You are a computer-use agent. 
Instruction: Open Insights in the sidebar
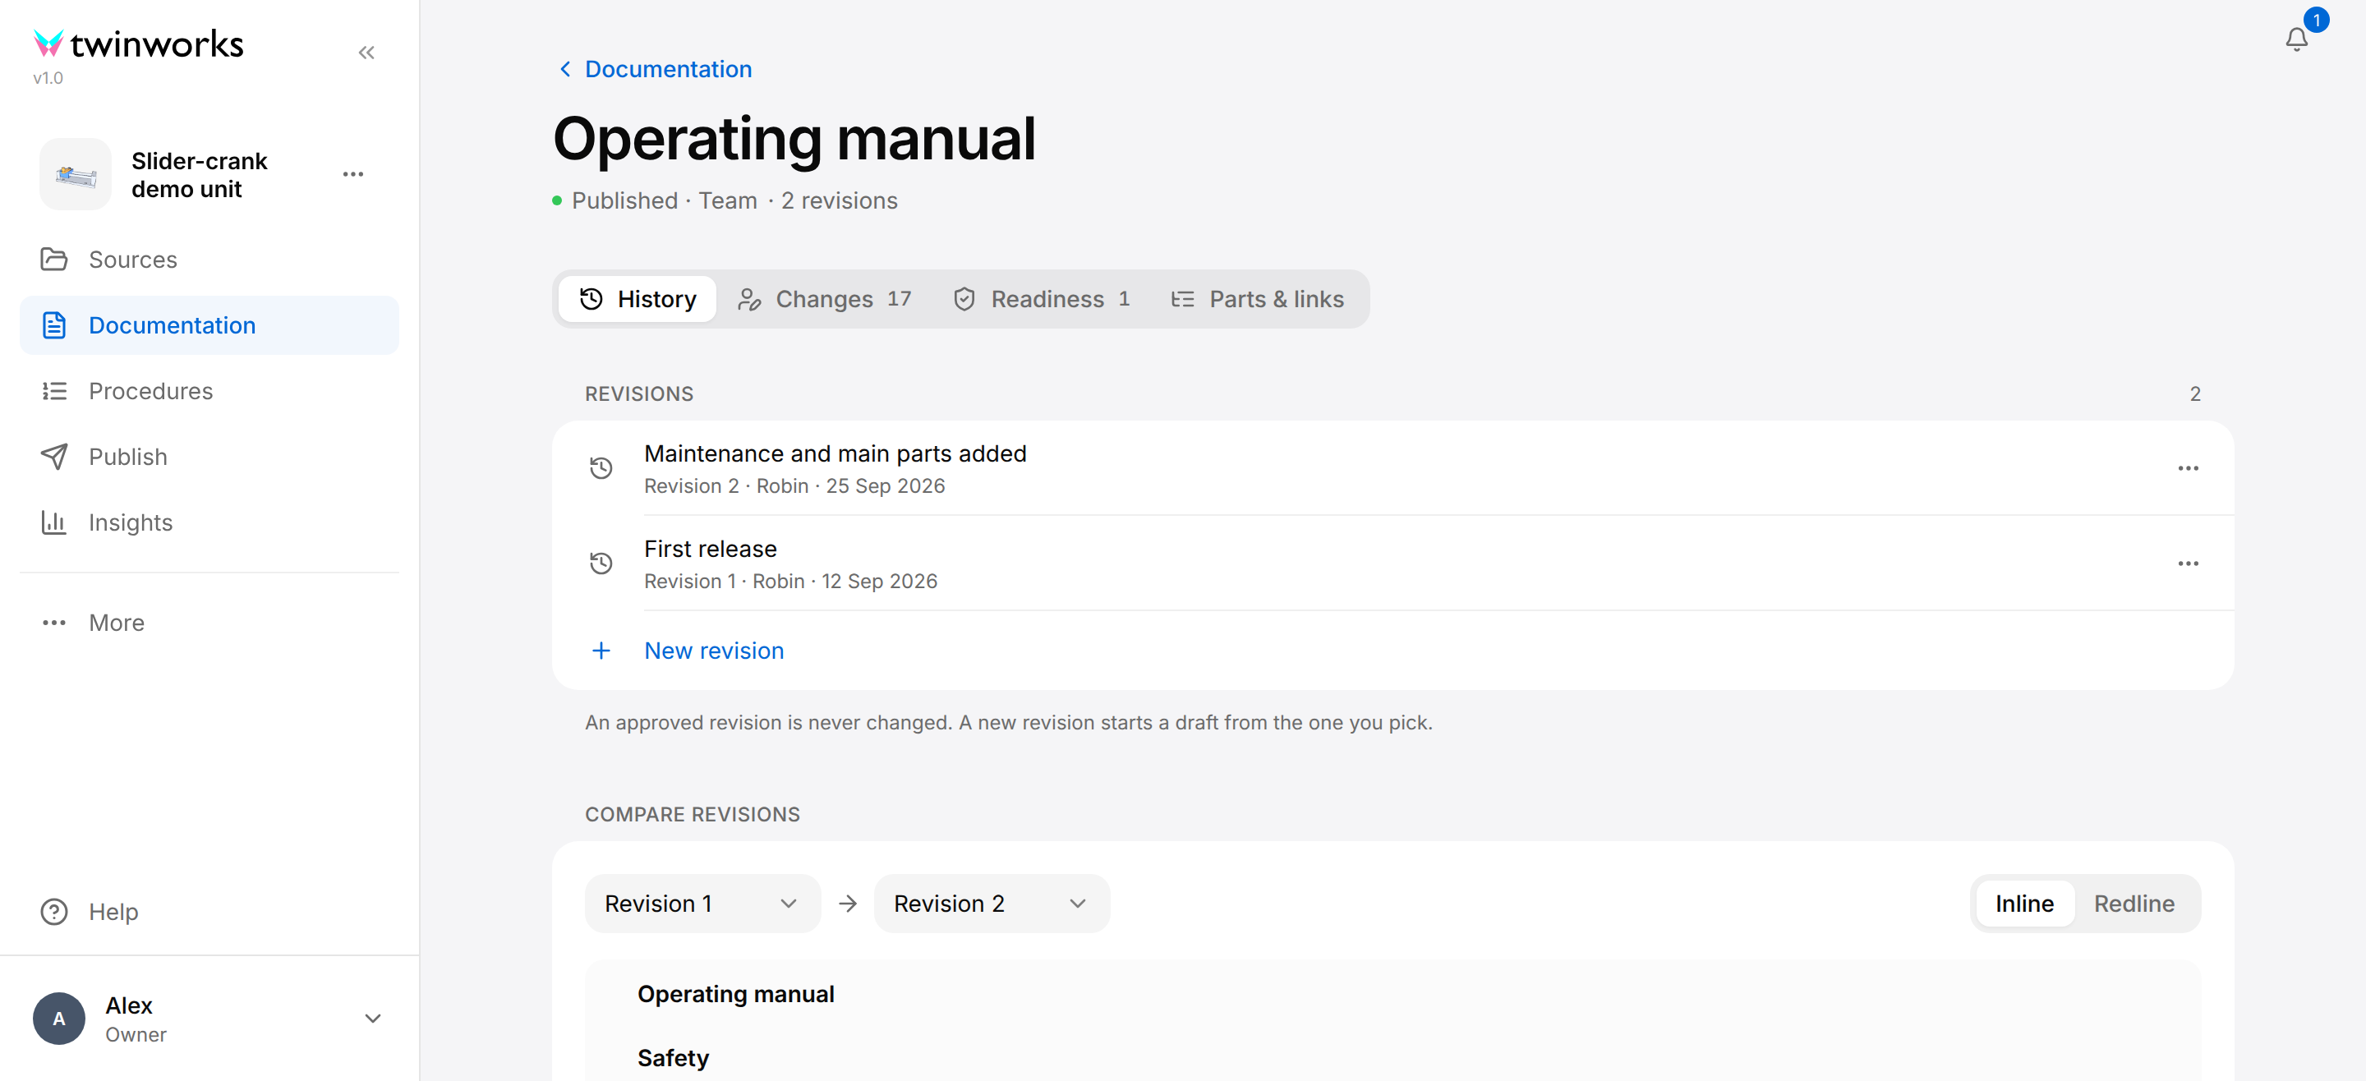click(x=209, y=522)
